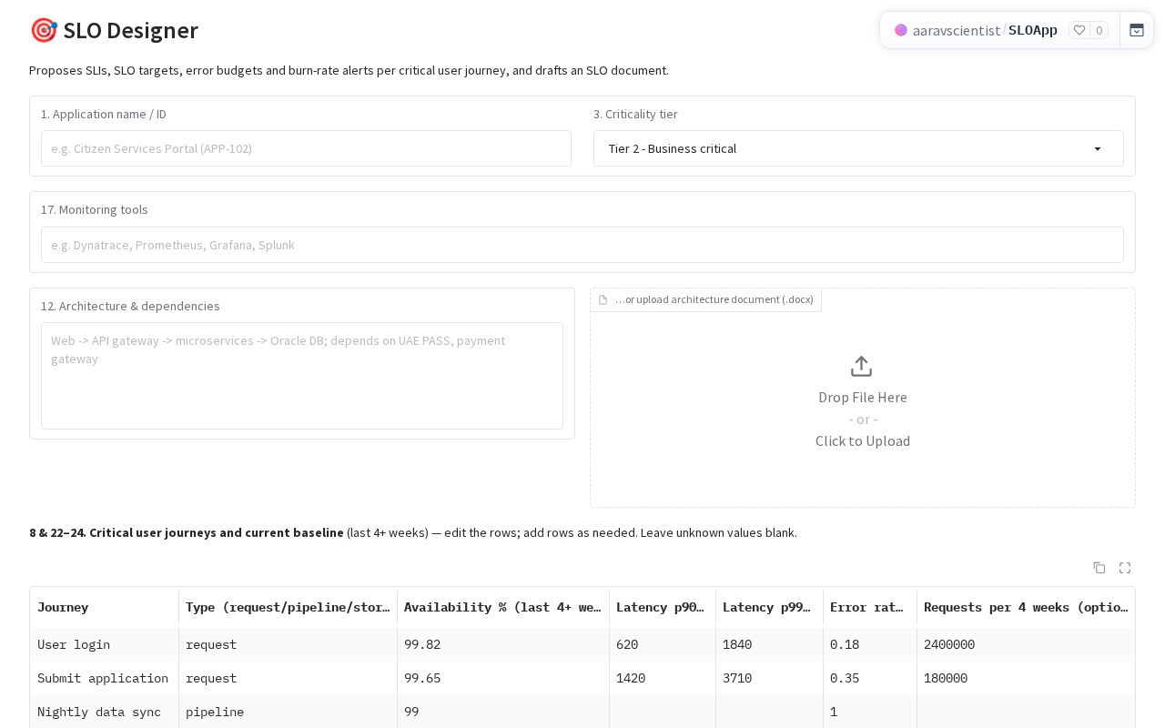Select the 'User login' journey cell
This screenshot has height=728, width=1165.
(105, 644)
